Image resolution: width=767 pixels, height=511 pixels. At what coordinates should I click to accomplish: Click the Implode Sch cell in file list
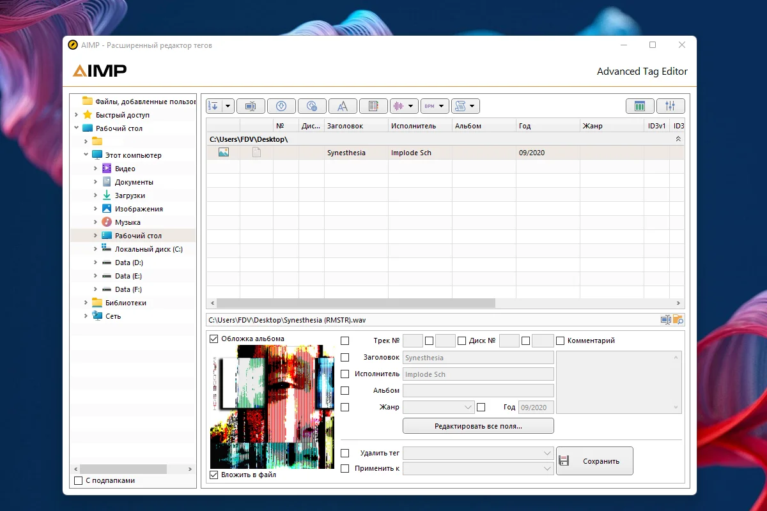coord(420,153)
